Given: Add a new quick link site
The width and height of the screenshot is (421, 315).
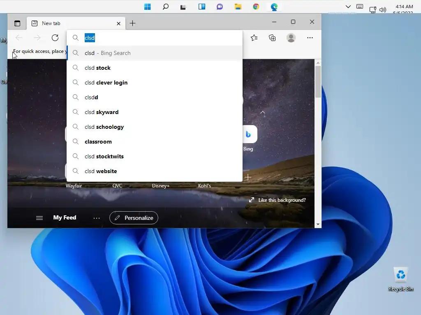Looking at the screenshot, I should [x=248, y=177].
